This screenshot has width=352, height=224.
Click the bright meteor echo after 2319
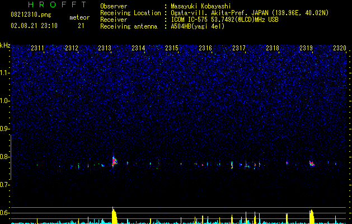point(312,164)
